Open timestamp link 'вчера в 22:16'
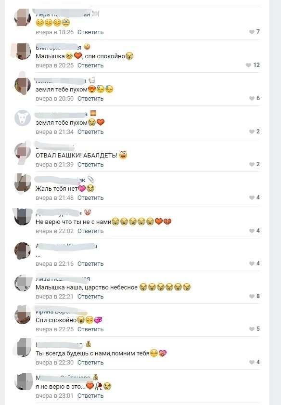 pos(55,264)
